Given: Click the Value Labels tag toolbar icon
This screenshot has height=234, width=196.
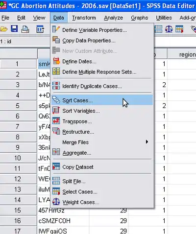Looking at the screenshot, I should click(194, 29).
